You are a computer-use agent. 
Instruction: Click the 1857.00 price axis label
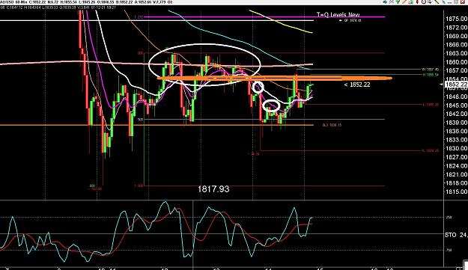click(x=456, y=70)
